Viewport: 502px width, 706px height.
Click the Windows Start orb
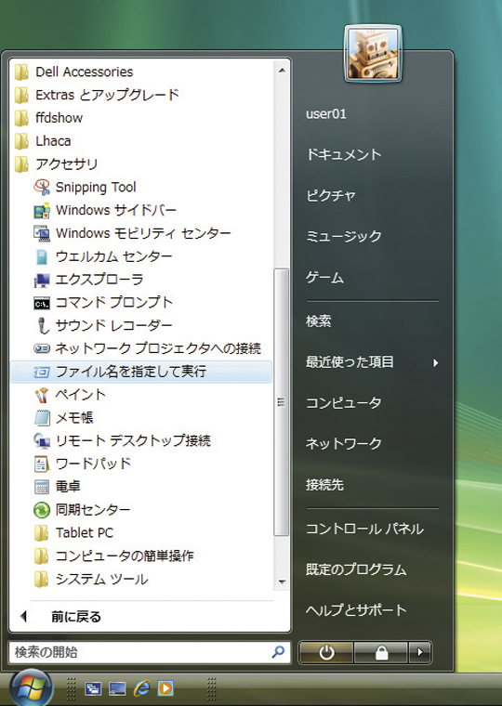point(31,688)
